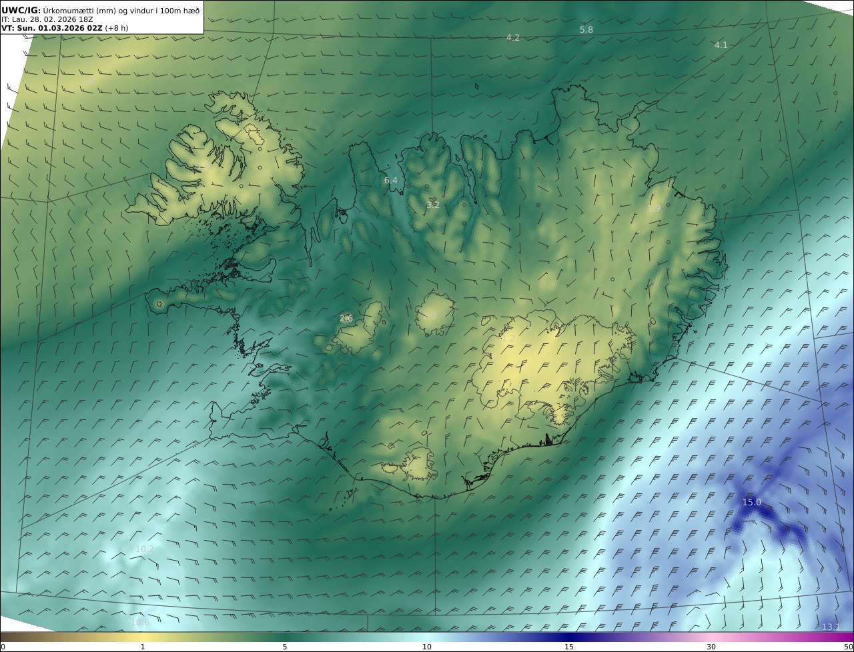Select the 10.6 value label
This screenshot has height=652, width=854.
(140, 623)
